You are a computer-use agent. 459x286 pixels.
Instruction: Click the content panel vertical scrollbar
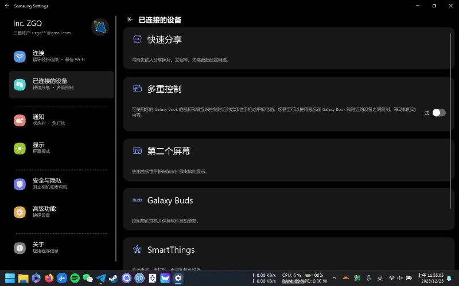[450, 121]
